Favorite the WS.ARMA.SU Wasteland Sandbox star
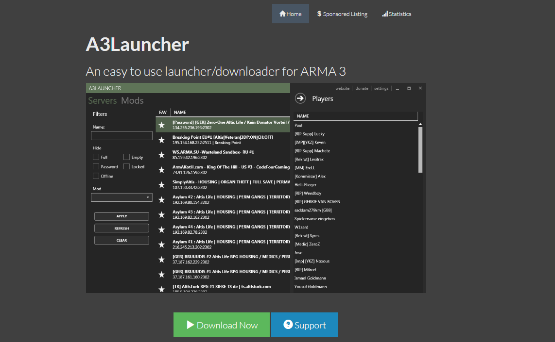Screen dimensions: 555x342 (x=162, y=155)
